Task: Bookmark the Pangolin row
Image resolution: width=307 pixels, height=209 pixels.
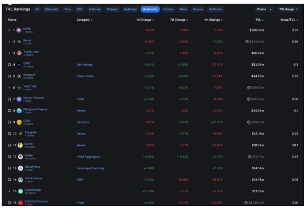Action: click(9, 134)
